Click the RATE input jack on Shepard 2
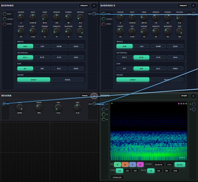198x182 pixels. [x=104, y=14]
